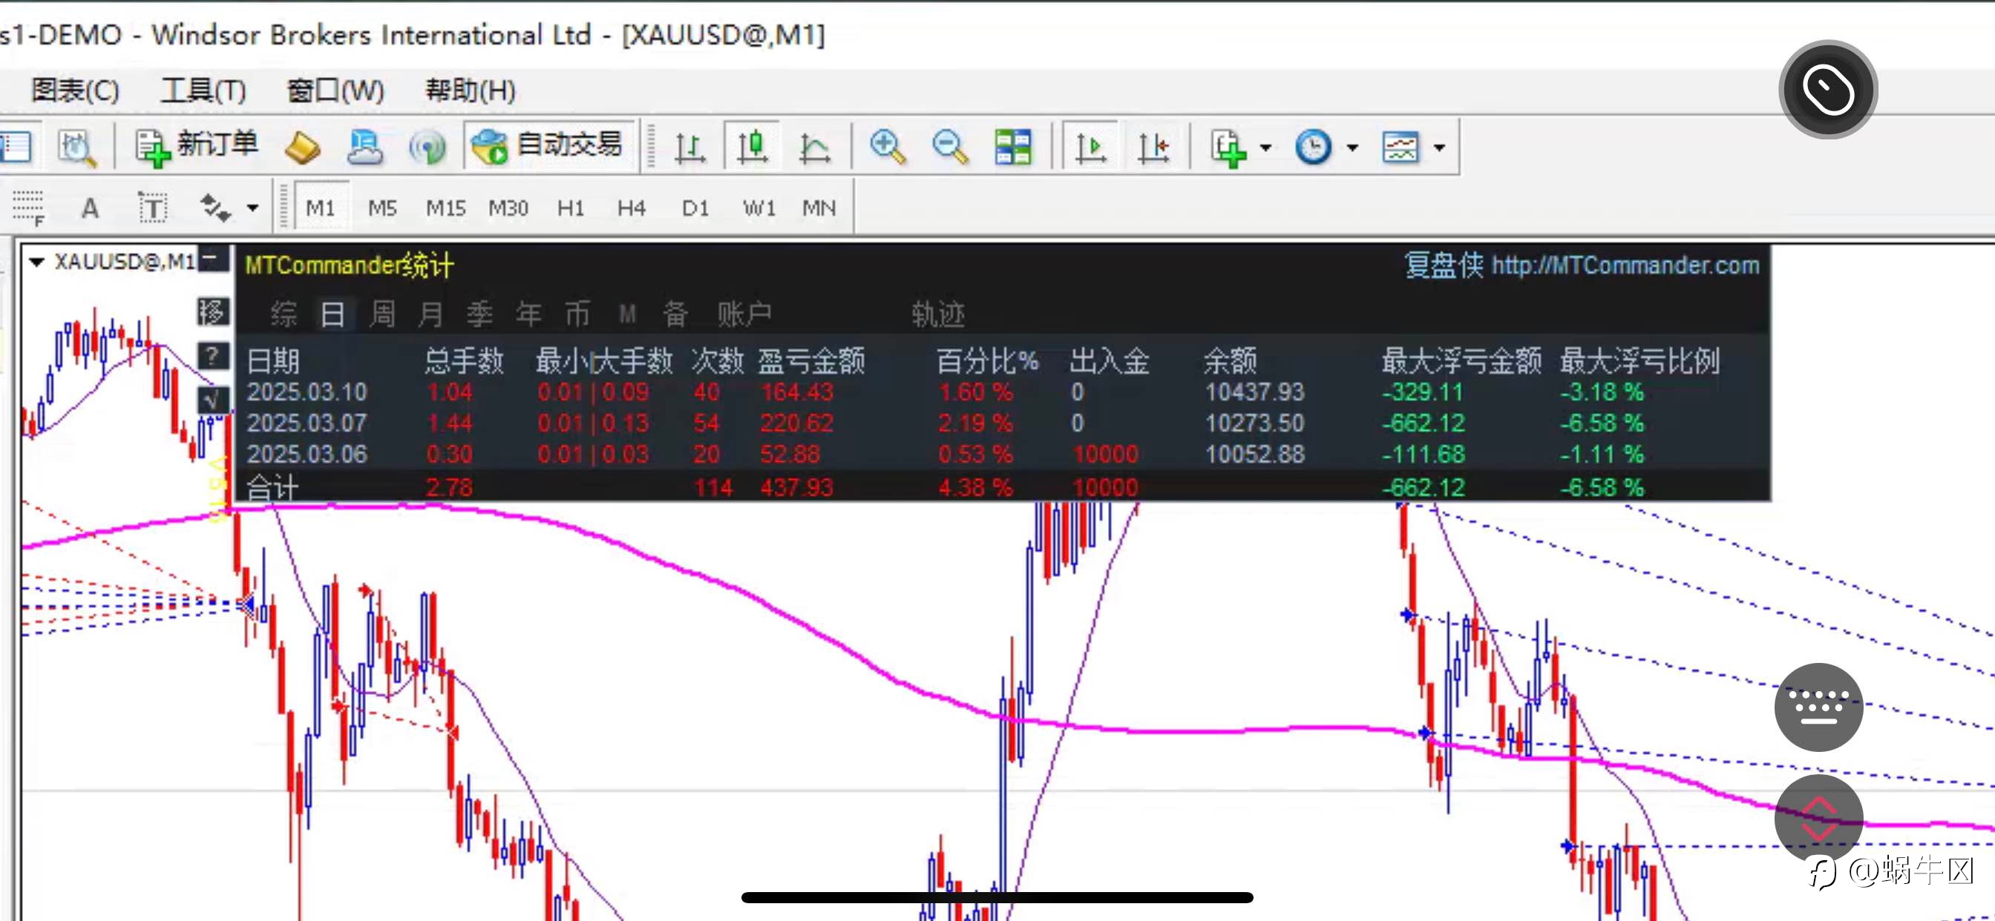Expand the indicators dropdown arrow
1995x921 pixels.
point(1265,147)
